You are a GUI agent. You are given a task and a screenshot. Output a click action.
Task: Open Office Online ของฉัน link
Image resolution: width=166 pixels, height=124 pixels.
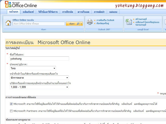pyautogui.click(x=23, y=20)
